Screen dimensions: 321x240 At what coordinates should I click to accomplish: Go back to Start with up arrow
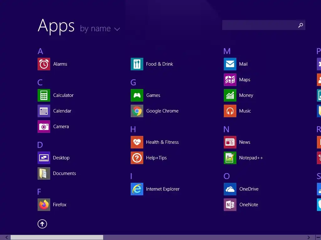(x=42, y=224)
